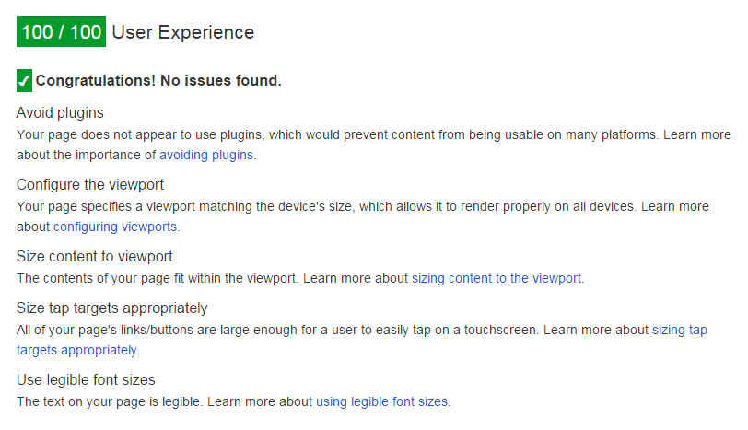
Task: Click the green checkmark icon
Action: (x=25, y=81)
